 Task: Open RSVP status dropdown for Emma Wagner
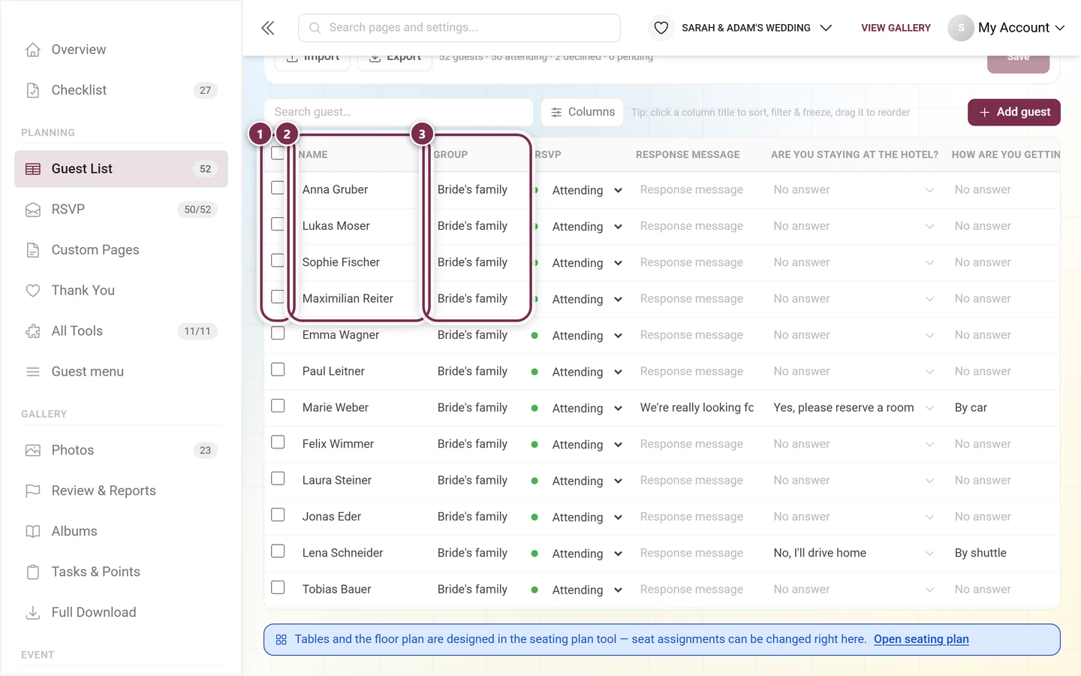(x=587, y=336)
